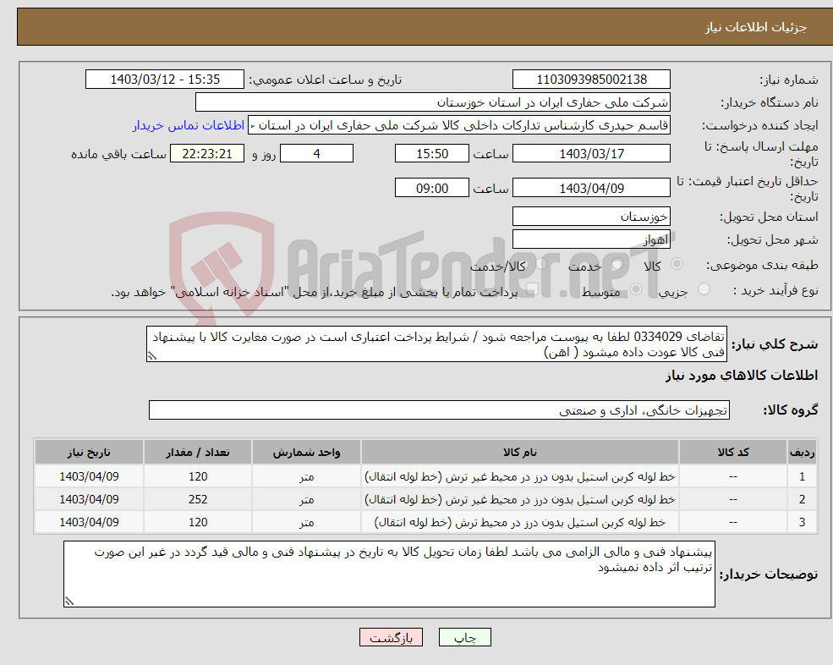Screen dimensions: 833x665
Task: Click the announcement date field 1403/03/12 - 15:35
Action: point(165,80)
